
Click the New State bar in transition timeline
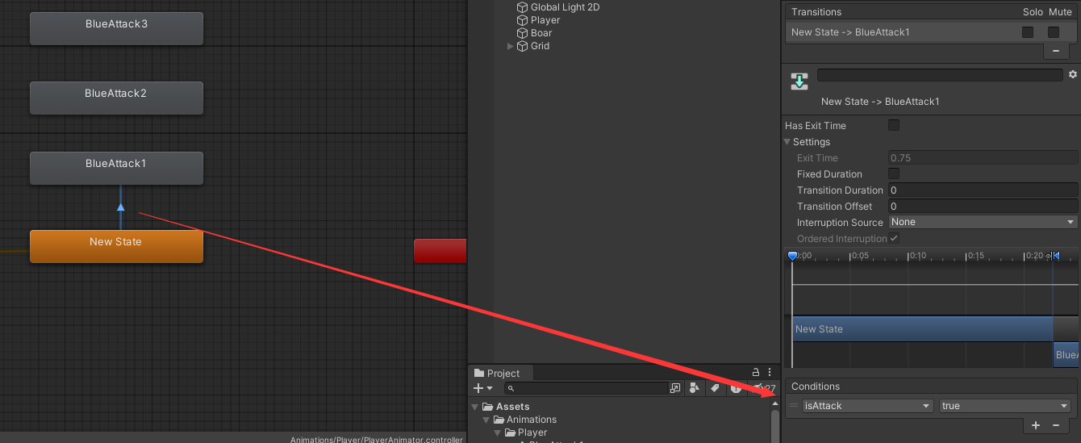coord(922,328)
